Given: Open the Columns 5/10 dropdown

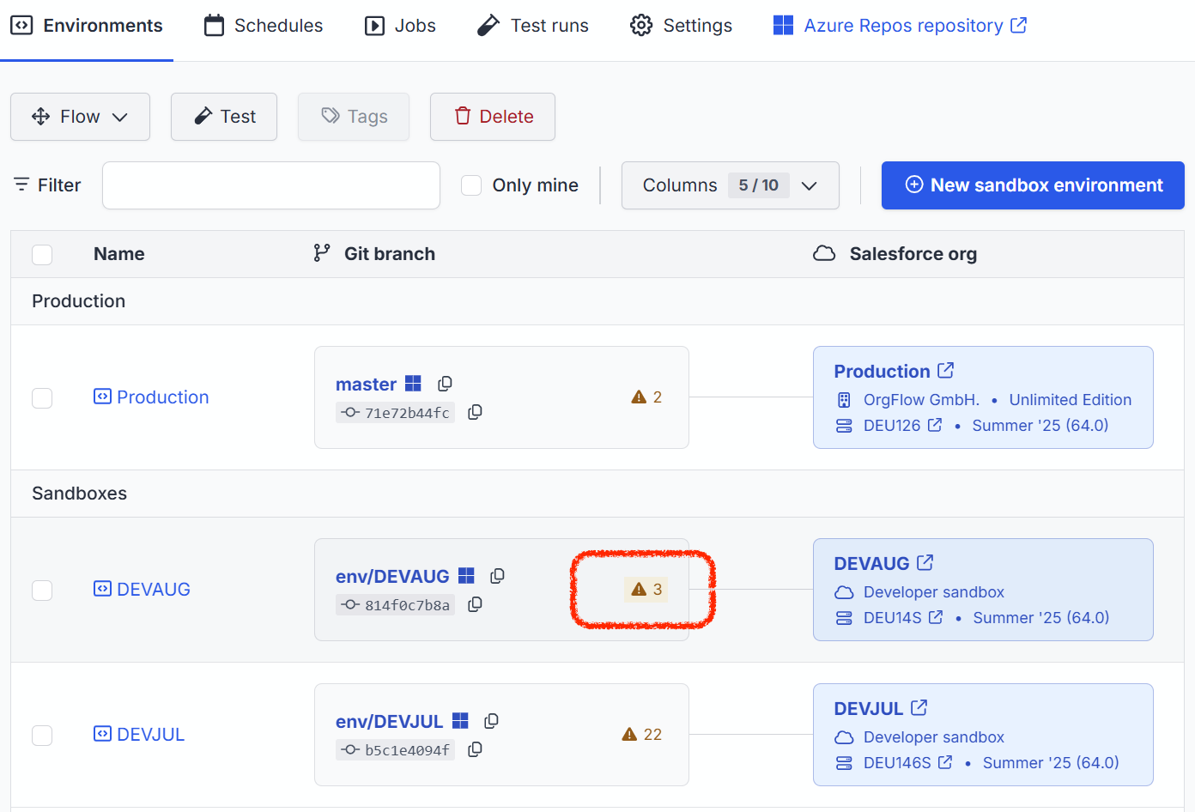Looking at the screenshot, I should (731, 185).
